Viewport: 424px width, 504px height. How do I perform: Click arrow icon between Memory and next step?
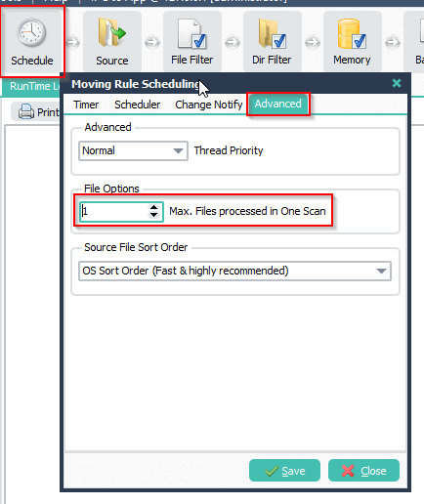[x=393, y=42]
